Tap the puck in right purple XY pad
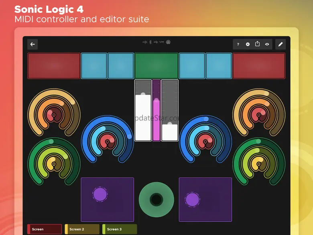The height and width of the screenshot is (235, 313). coord(193,199)
